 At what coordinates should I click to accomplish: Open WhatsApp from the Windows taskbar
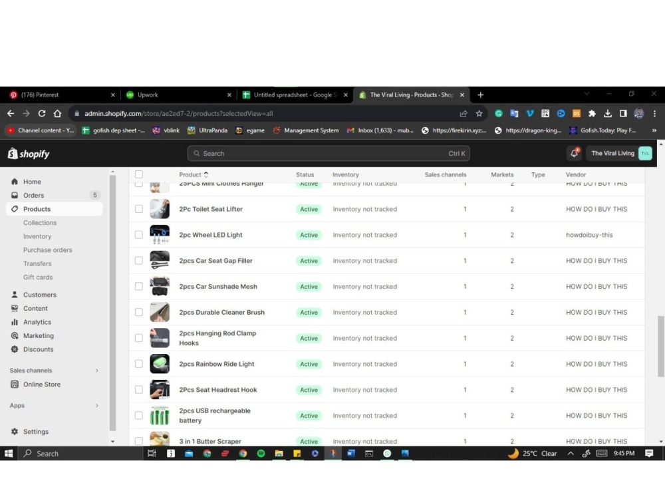(387, 453)
